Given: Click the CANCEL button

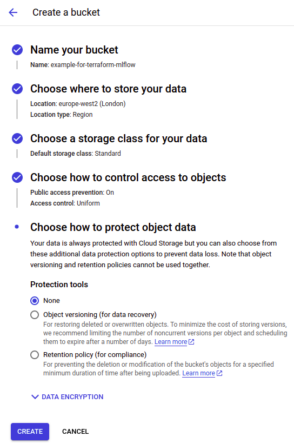Looking at the screenshot, I should [x=75, y=432].
